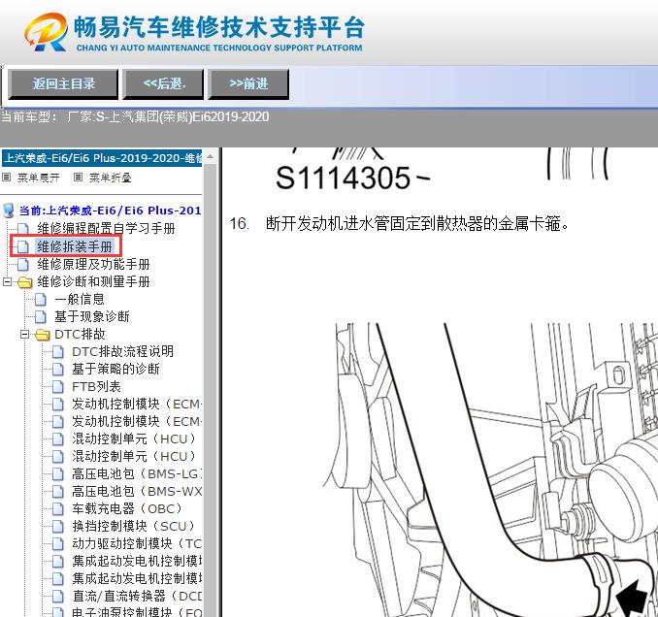The height and width of the screenshot is (617, 658).
Task: Collapse all menus via 菜单折叠
Action: (x=111, y=178)
